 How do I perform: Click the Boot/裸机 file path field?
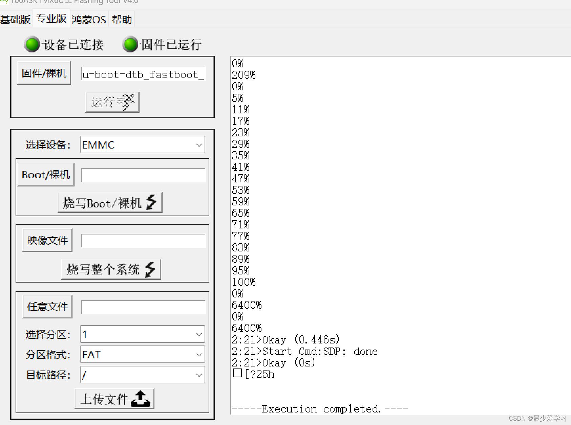coord(143,175)
